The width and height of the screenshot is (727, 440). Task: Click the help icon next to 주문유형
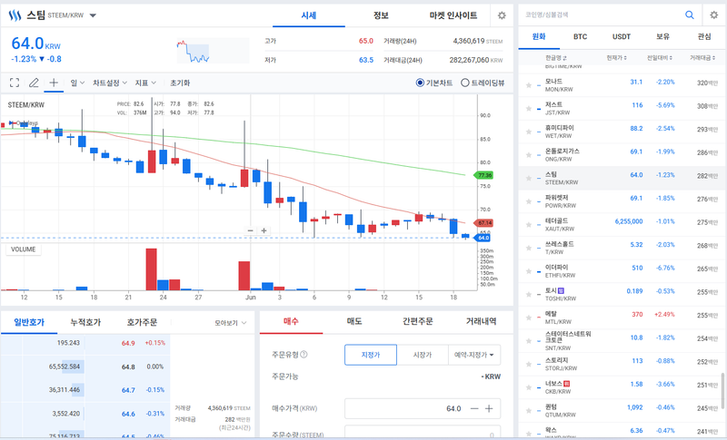click(304, 355)
